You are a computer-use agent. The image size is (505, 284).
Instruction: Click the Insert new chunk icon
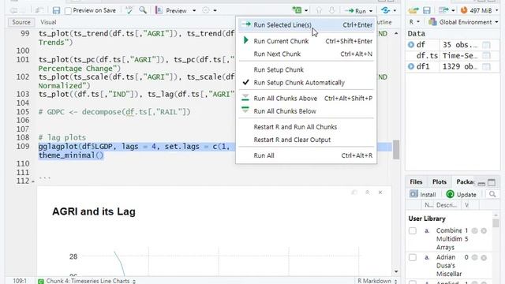[x=297, y=10]
